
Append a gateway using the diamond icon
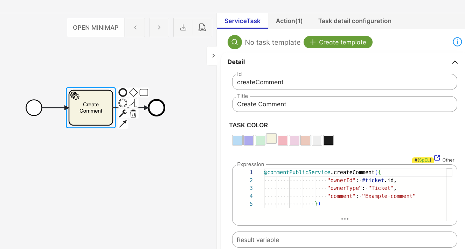(133, 93)
